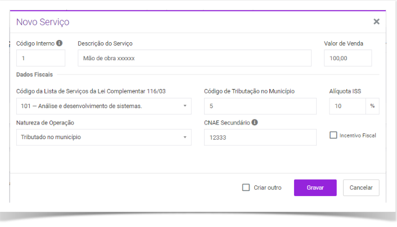Focus the Código Interno input field
This screenshot has width=397, height=227.
[x=40, y=58]
